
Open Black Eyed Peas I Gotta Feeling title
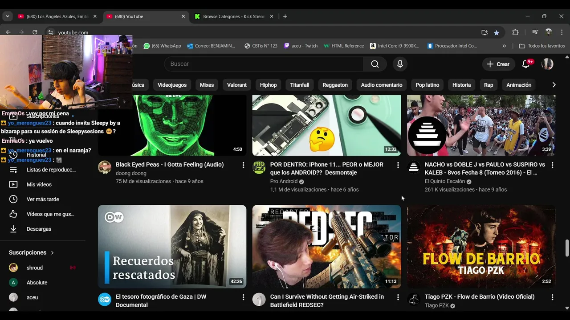point(170,164)
